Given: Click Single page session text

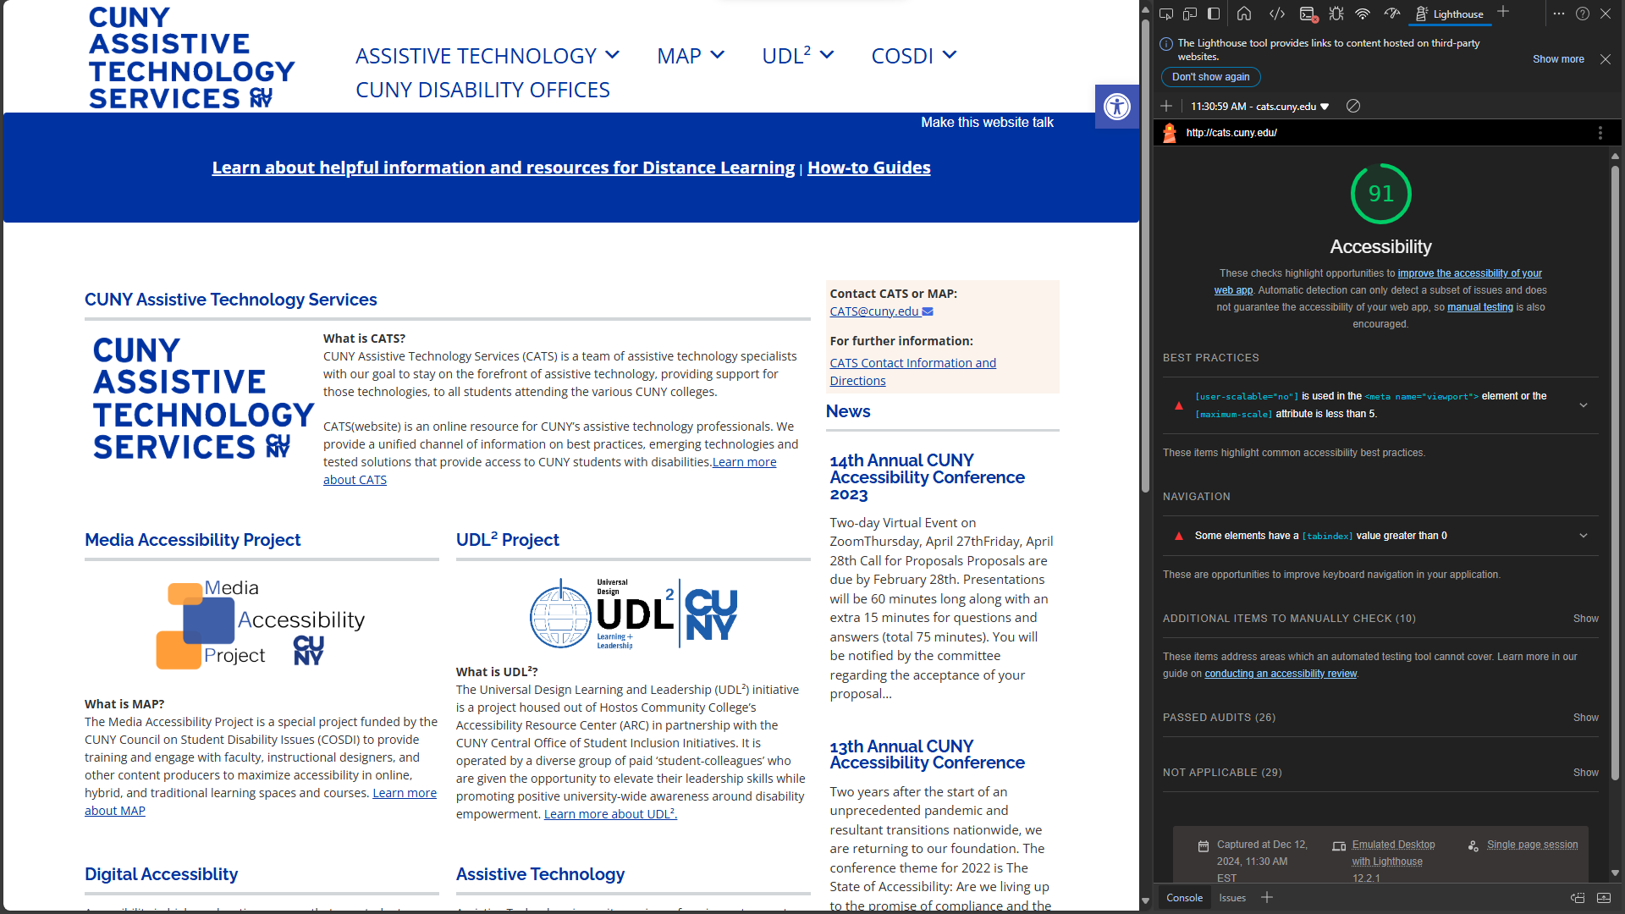Looking at the screenshot, I should 1532,845.
